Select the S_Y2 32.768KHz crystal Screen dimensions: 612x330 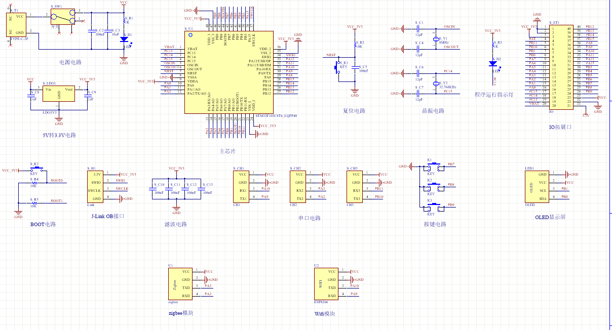436,84
